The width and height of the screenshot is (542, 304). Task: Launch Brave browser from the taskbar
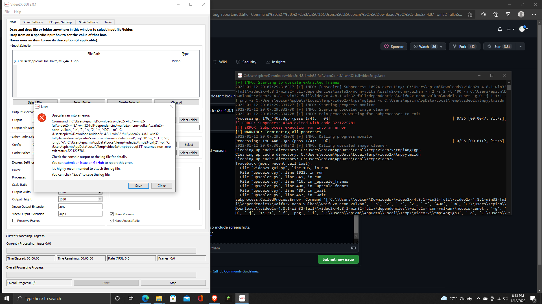pyautogui.click(x=215, y=298)
